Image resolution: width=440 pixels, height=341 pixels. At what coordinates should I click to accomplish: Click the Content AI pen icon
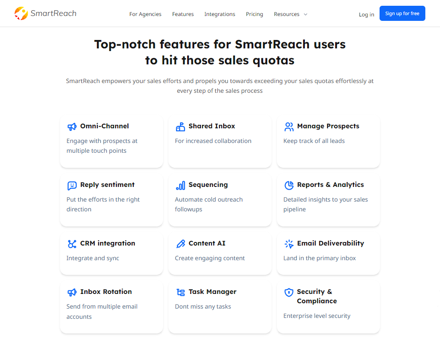click(x=180, y=244)
